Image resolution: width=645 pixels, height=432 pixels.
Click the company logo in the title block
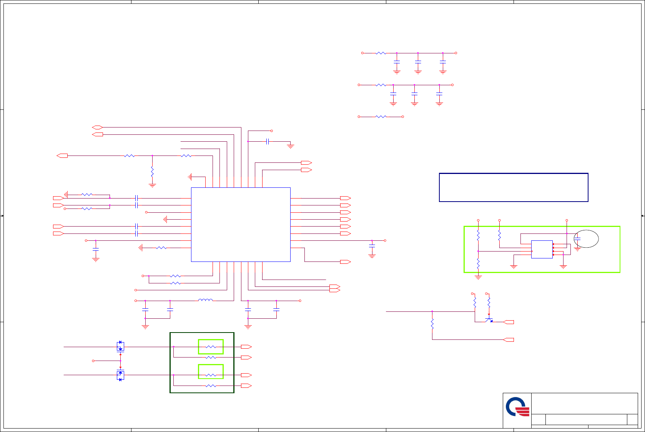coord(517,407)
